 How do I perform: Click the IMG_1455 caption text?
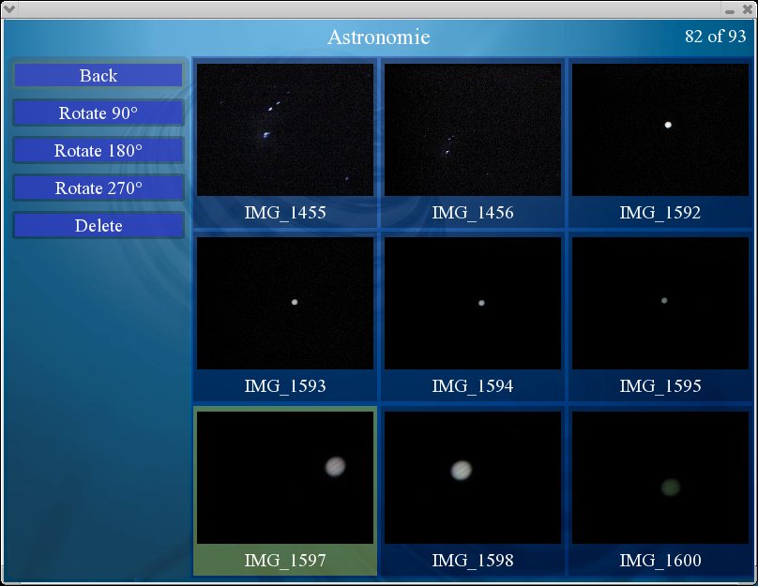coord(285,213)
